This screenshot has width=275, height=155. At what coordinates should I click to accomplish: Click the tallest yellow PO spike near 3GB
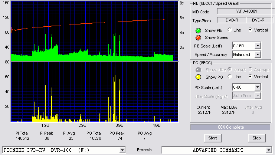115,95
